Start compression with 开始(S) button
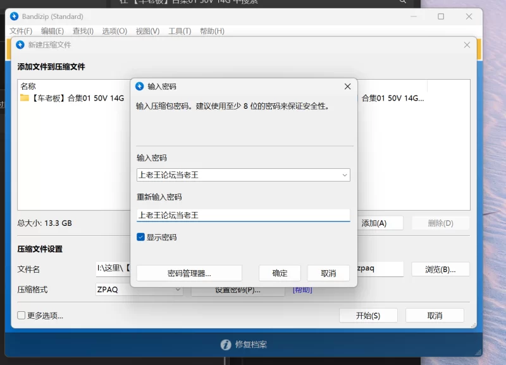506x365 pixels. (x=368, y=315)
